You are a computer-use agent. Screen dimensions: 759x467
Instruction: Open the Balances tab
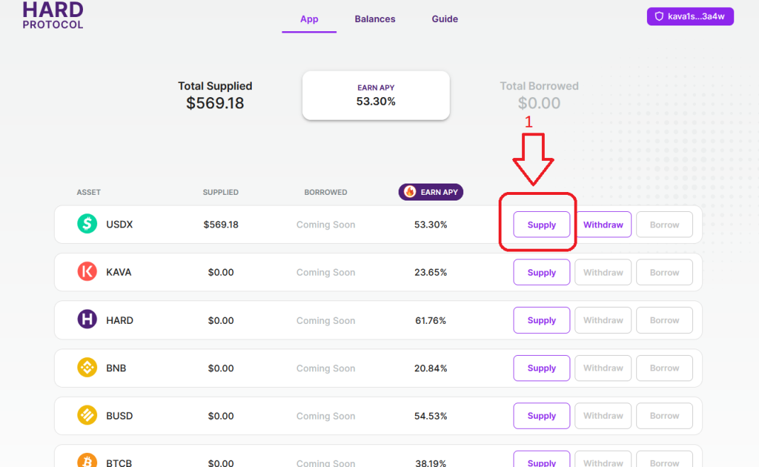pos(375,19)
